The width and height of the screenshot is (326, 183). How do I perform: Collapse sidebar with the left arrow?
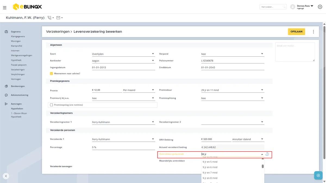pyautogui.click(x=6, y=176)
